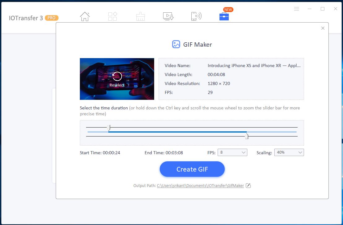Click the video name text value
The image size is (343, 225).
point(254,66)
